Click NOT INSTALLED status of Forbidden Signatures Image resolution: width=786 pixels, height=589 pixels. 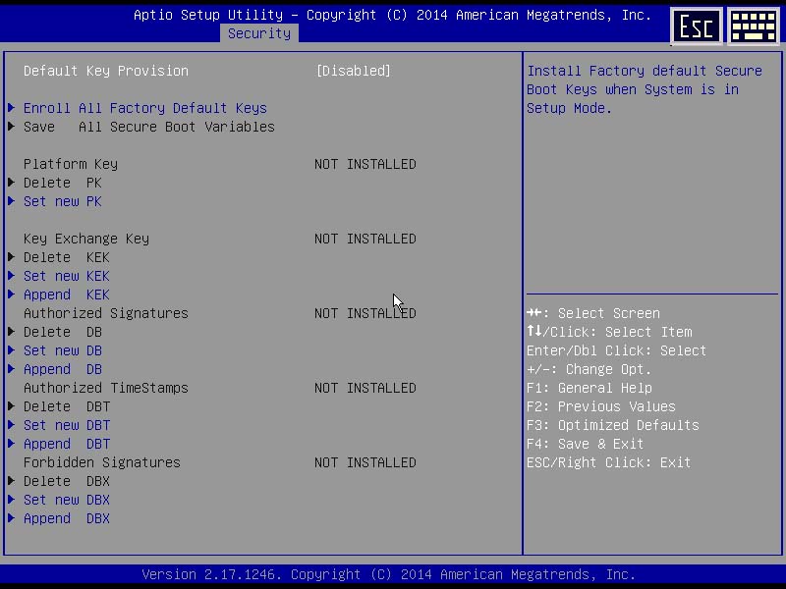click(365, 462)
